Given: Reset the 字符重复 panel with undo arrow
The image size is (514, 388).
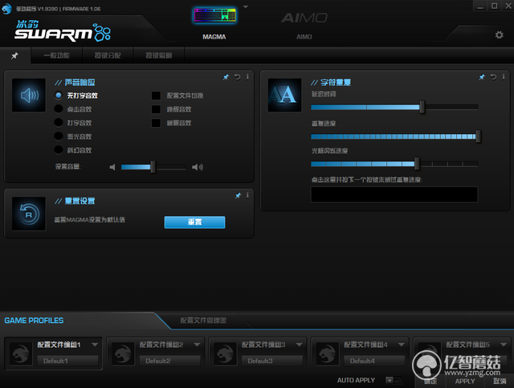Looking at the screenshot, I should [x=493, y=77].
